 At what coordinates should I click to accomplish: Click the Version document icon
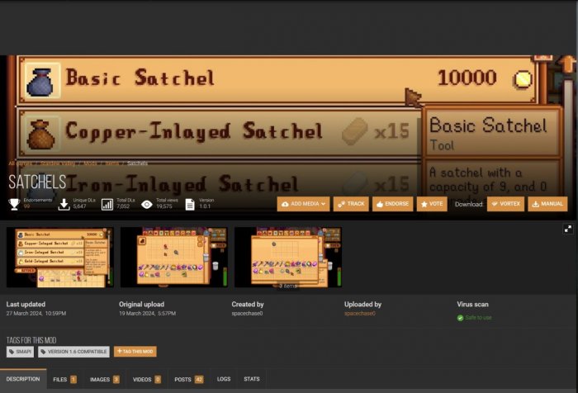190,203
